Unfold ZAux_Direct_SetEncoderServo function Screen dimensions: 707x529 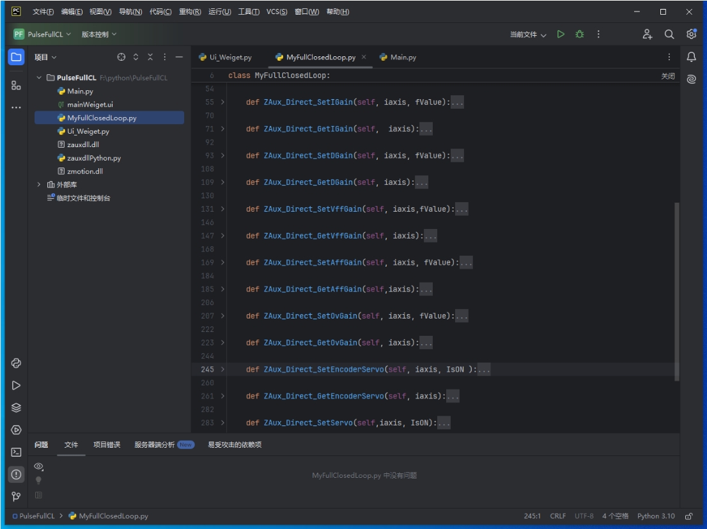[222, 369]
